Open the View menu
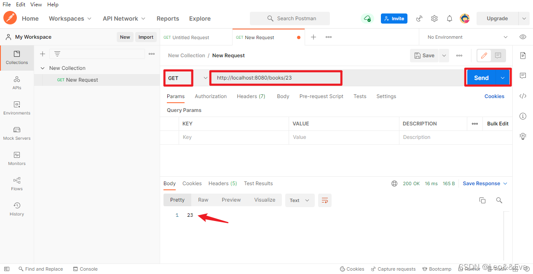533x274 pixels. tap(36, 4)
